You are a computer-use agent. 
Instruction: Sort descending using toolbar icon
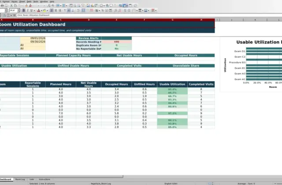79,6
